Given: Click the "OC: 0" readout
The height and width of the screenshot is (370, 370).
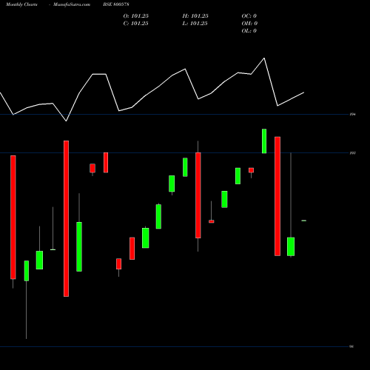Looking at the screenshot, I should click(249, 16).
